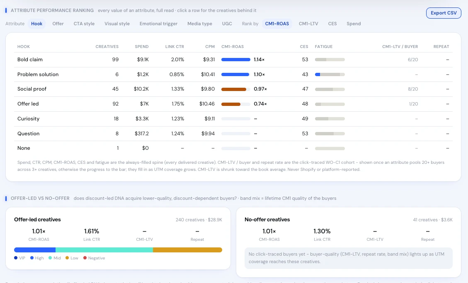Click the HOOK column header

pos(24,46)
